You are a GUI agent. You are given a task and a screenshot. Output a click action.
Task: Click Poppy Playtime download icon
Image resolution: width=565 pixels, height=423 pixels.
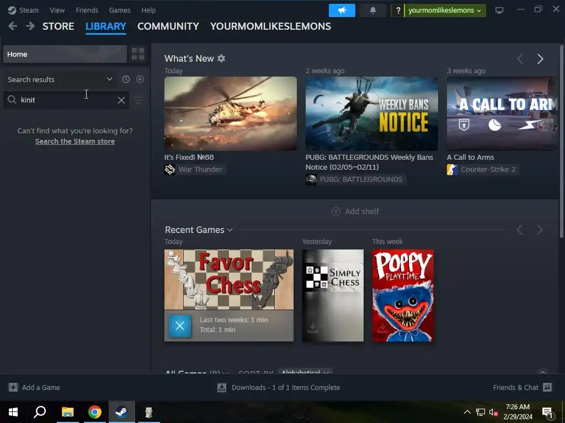(383, 328)
